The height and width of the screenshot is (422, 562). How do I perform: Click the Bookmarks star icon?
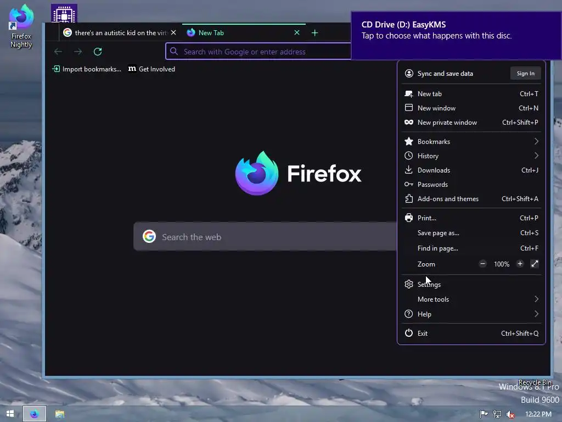tap(408, 141)
